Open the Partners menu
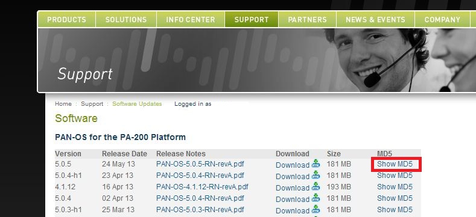 coord(307,20)
